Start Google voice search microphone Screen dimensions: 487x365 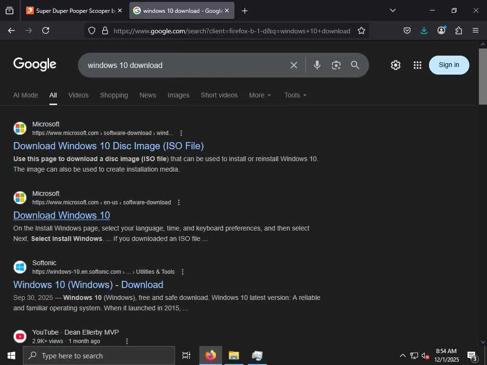[317, 65]
